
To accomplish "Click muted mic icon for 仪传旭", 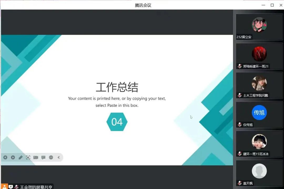I will 240,125.
